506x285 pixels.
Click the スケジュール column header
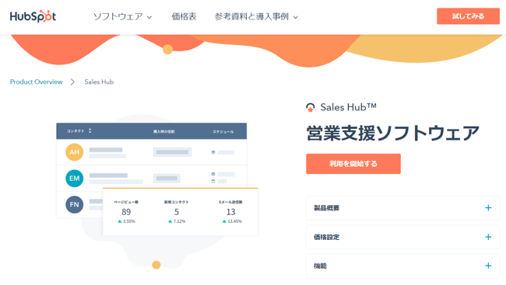(223, 132)
